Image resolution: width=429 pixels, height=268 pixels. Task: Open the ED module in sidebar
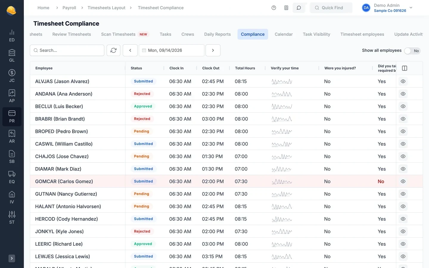(x=12, y=36)
